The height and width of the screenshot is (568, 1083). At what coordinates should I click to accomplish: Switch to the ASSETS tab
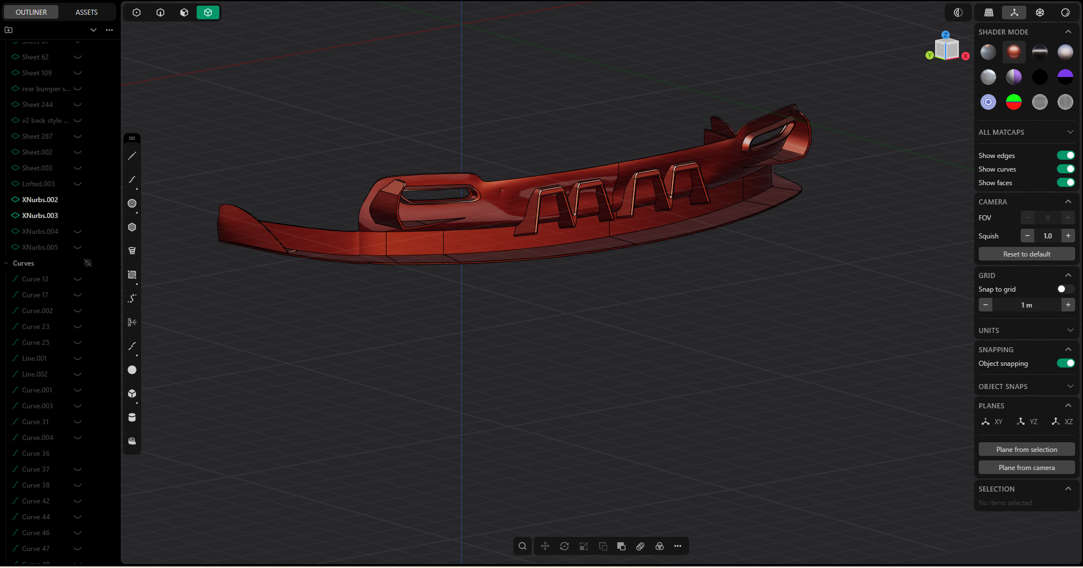(x=87, y=12)
